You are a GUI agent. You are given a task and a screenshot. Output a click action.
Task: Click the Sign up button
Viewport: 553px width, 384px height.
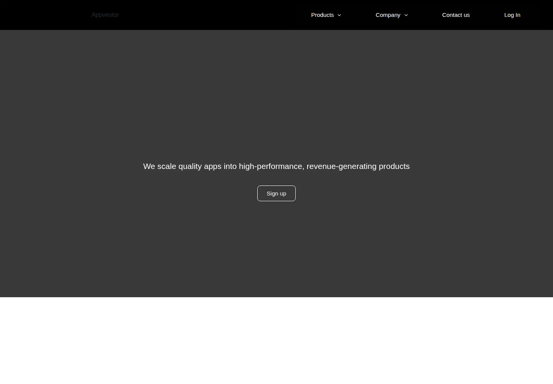point(276,193)
